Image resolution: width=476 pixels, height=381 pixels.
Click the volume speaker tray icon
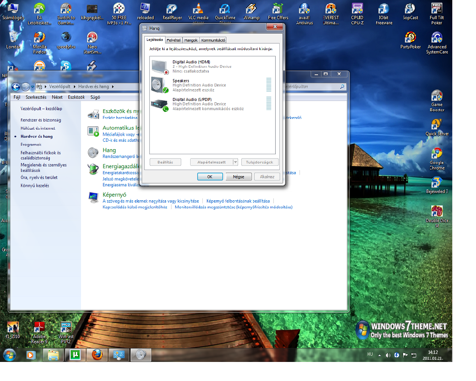click(x=388, y=355)
